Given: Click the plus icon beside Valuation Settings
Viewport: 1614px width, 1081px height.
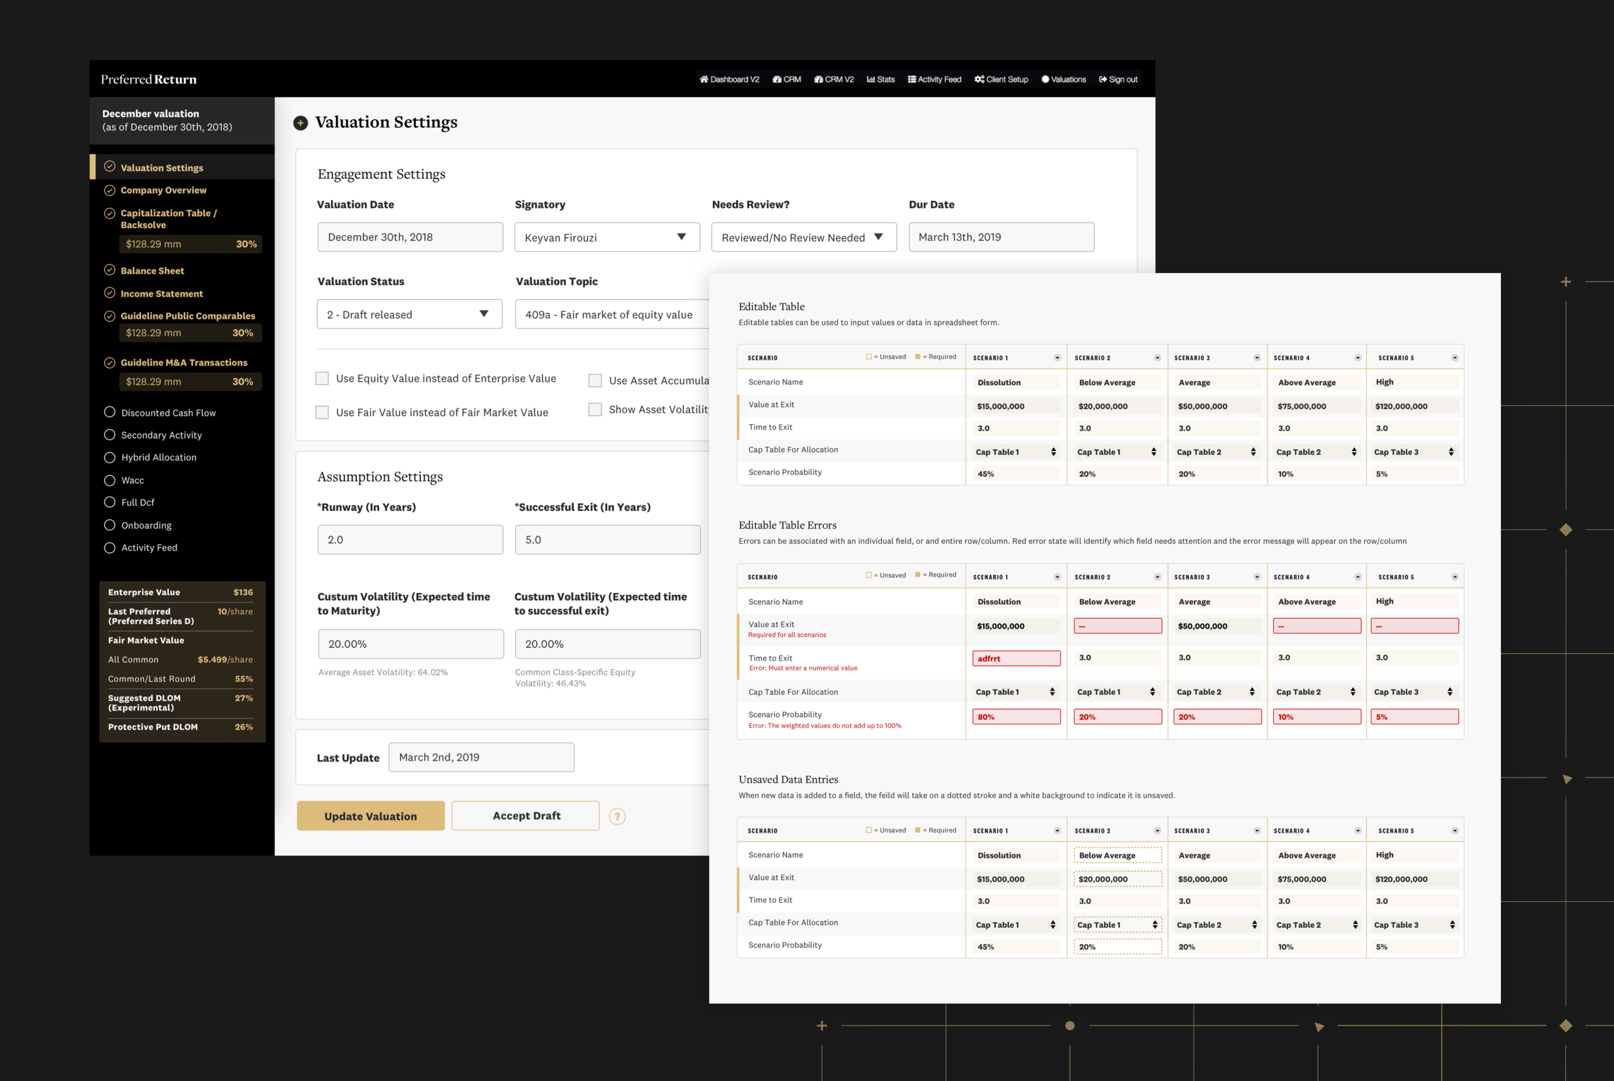Looking at the screenshot, I should [300, 123].
